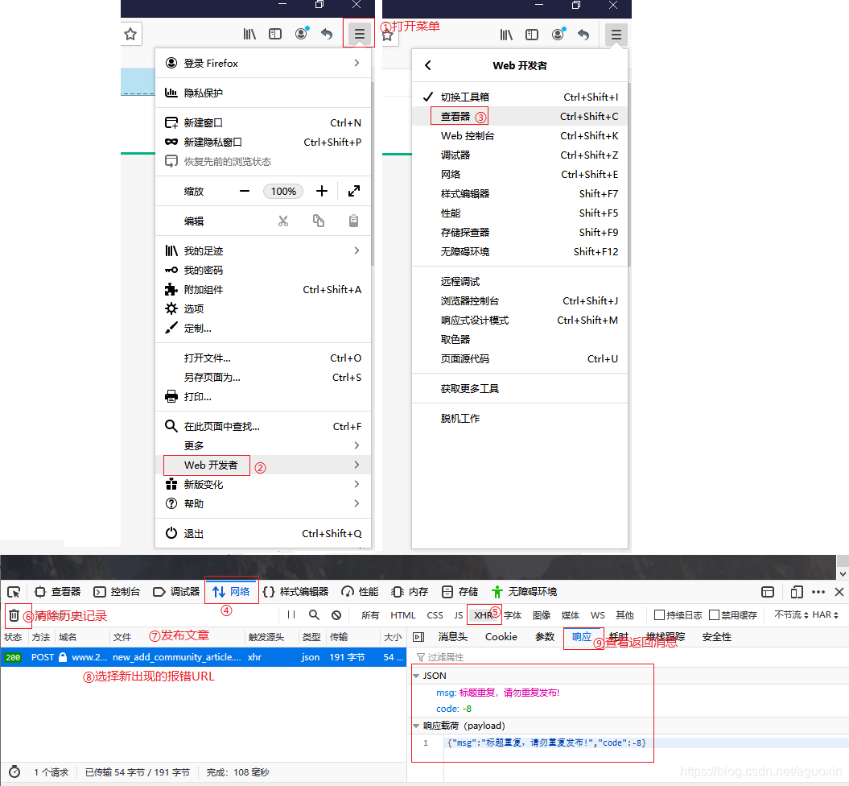Enable 禁用缓存 checkbox
The height and width of the screenshot is (786, 849).
(714, 614)
